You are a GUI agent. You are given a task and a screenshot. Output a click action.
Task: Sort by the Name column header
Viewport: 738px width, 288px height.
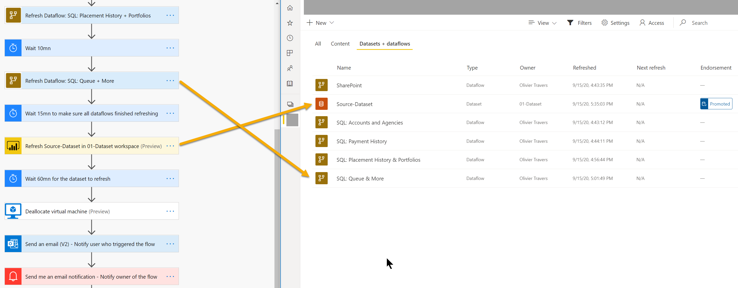(344, 68)
